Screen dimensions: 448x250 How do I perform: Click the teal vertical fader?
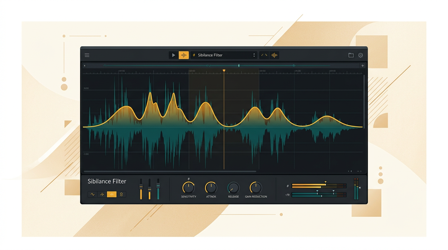(x=158, y=189)
